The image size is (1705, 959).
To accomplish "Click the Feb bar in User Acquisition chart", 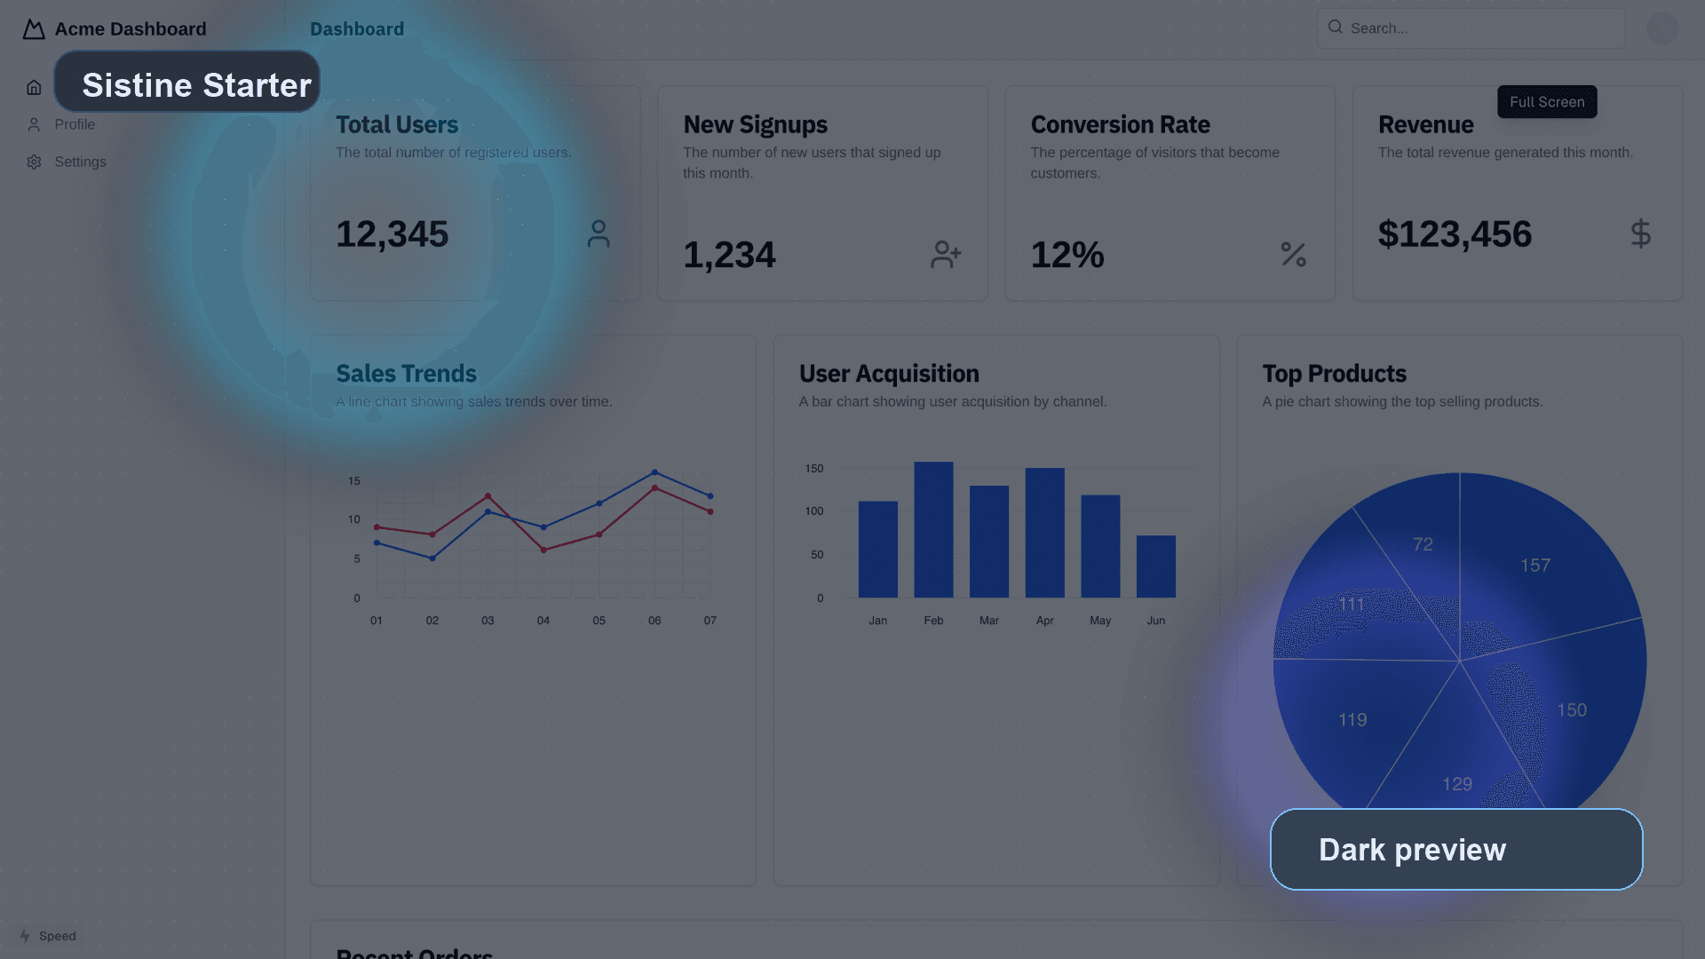I will [x=933, y=529].
